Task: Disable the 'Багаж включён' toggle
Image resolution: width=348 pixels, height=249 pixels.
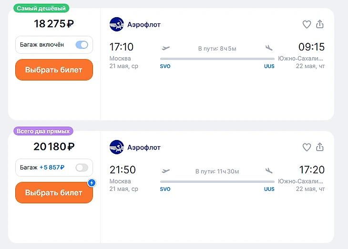Action: click(x=82, y=45)
